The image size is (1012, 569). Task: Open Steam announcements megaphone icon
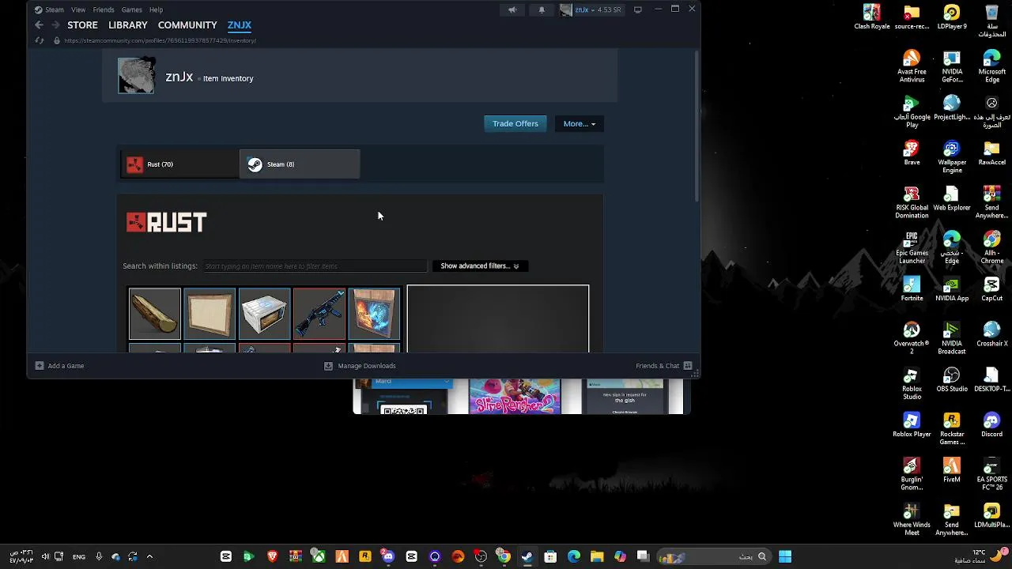(x=512, y=9)
